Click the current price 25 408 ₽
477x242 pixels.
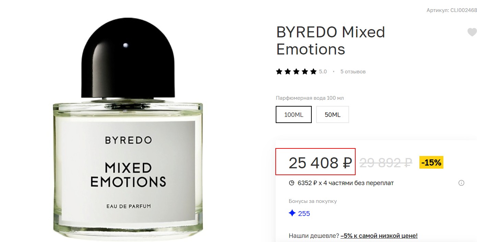pyautogui.click(x=320, y=163)
